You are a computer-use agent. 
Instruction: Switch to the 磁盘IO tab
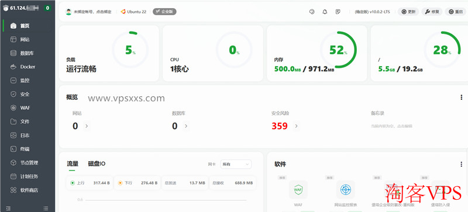click(x=97, y=164)
